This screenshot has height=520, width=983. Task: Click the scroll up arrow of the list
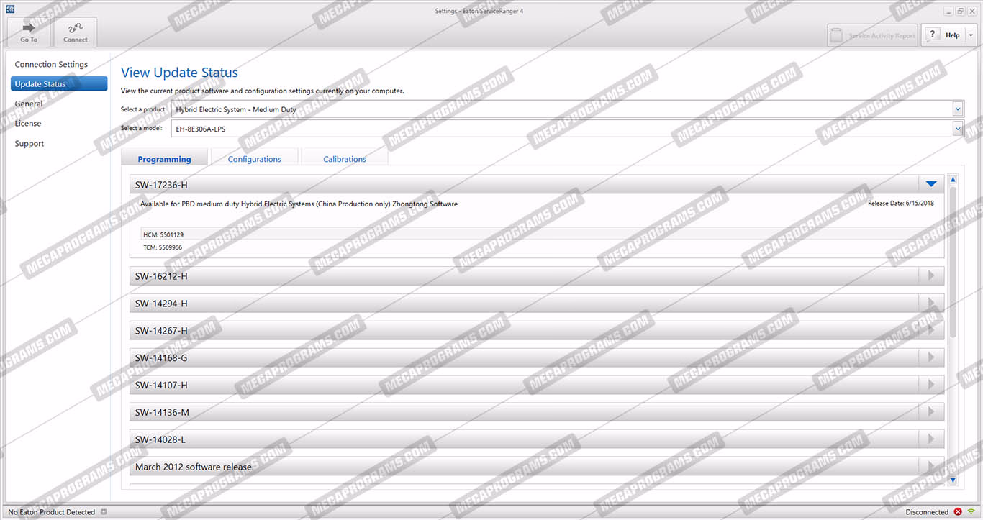(x=953, y=180)
